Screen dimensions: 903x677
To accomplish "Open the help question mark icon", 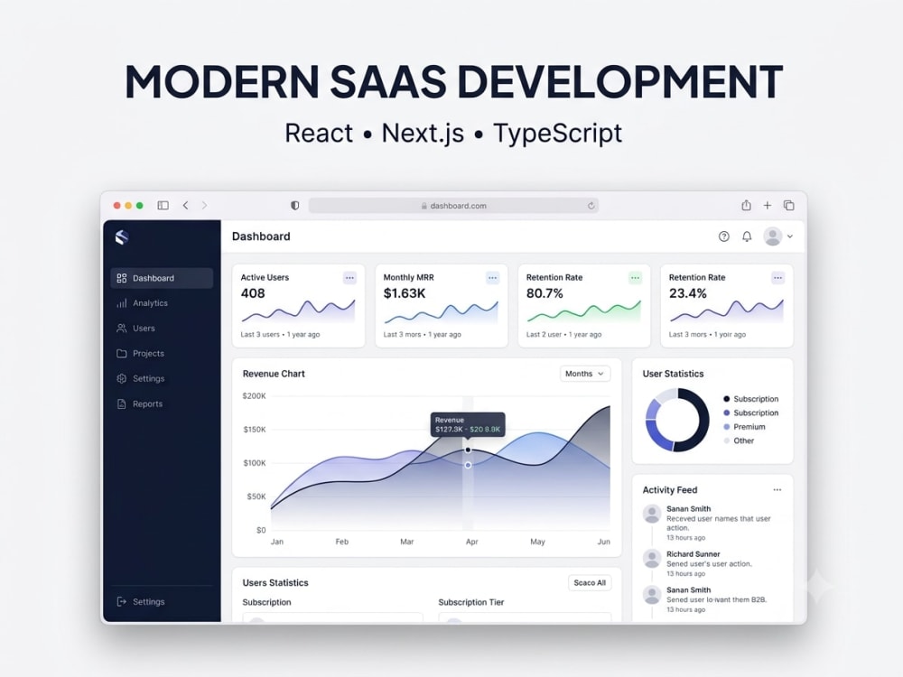I will click(x=724, y=236).
